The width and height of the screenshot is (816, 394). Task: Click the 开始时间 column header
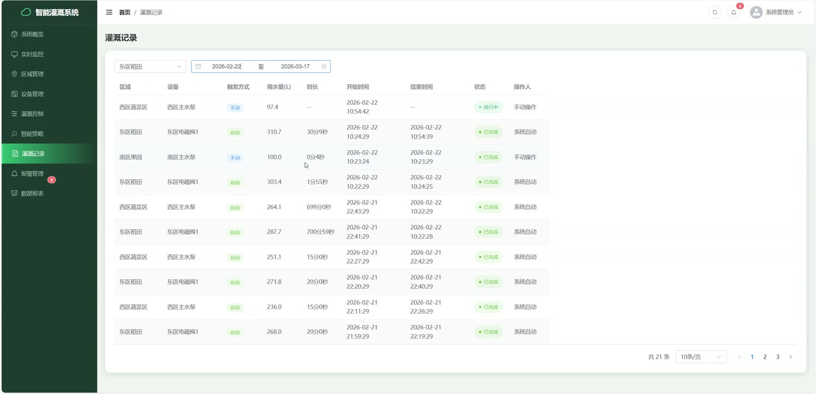pos(358,87)
